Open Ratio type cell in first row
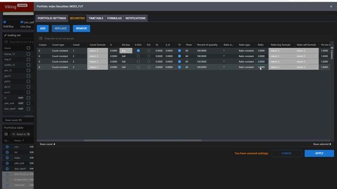Viewport: 337px width, 189px height. [246, 51]
